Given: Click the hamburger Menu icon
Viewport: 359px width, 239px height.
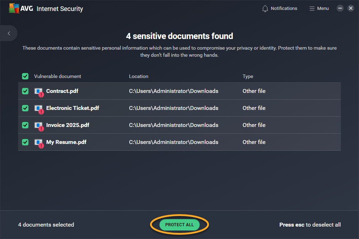Looking at the screenshot, I should (312, 9).
